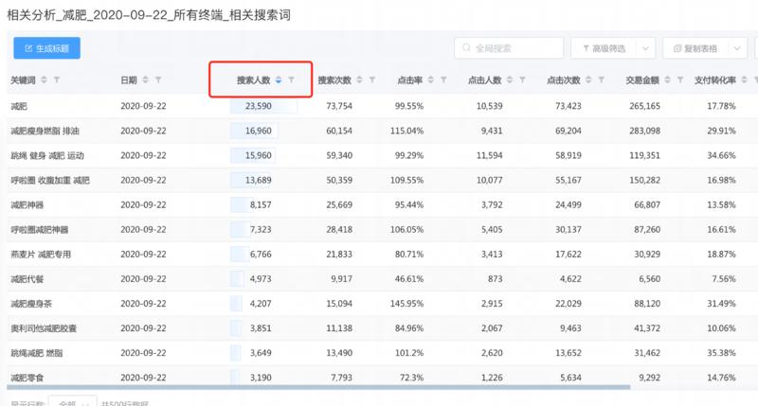This screenshot has width=758, height=406.
Task: Click the 生成标题 button
Action: click(x=46, y=48)
